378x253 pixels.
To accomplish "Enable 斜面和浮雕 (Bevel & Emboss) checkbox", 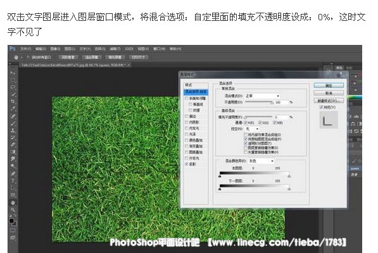I will 187,98.
